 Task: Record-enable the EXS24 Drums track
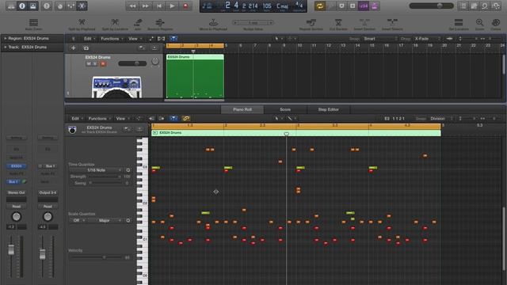pyautogui.click(x=103, y=63)
